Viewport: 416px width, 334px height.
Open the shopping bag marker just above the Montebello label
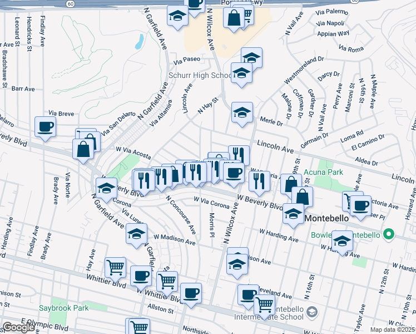click(302, 199)
